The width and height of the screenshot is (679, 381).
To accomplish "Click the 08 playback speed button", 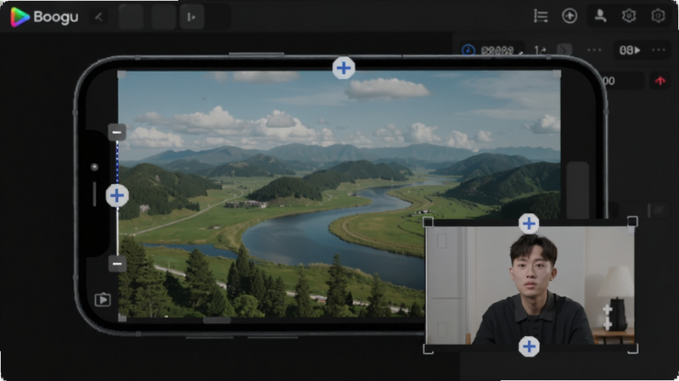I will (630, 50).
